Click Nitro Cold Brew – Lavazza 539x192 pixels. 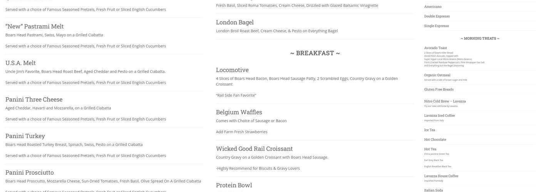[445, 101]
